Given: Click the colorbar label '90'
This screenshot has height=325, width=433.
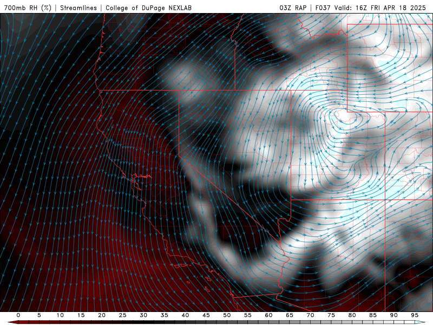Looking at the screenshot, I should [x=394, y=315].
